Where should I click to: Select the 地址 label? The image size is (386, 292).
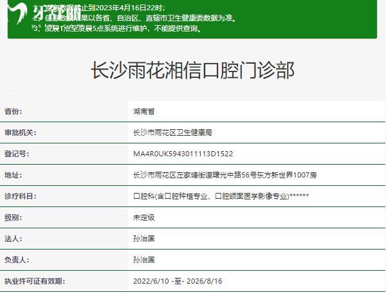click(x=14, y=175)
